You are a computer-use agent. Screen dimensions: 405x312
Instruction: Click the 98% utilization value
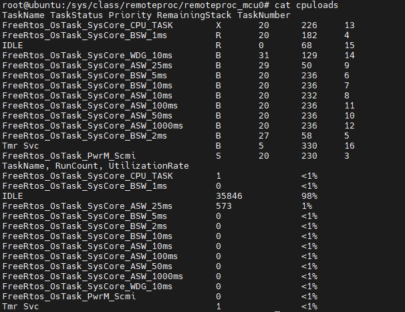coord(309,196)
